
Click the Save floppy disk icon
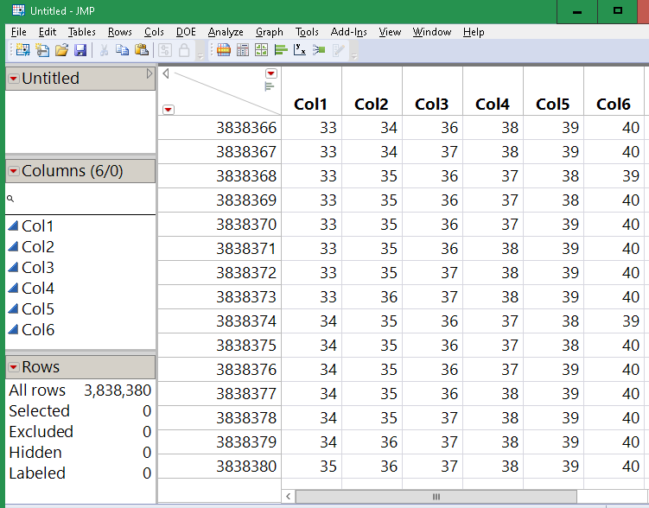coord(80,50)
